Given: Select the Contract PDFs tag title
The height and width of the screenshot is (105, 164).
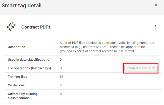Looking at the screenshot, I should 36,27.
